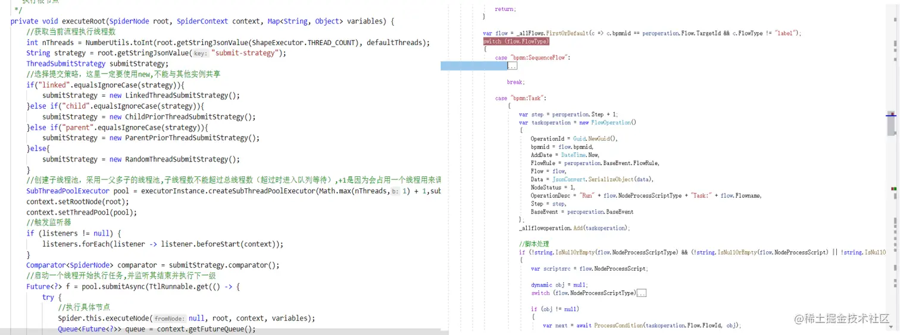
Task: Click the highlighted "switch (flow.FlowType)" statement
Action: (x=516, y=42)
